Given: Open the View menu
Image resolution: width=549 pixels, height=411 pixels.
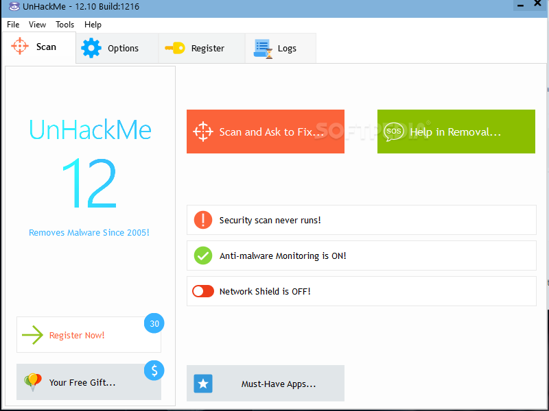Looking at the screenshot, I should pos(37,25).
